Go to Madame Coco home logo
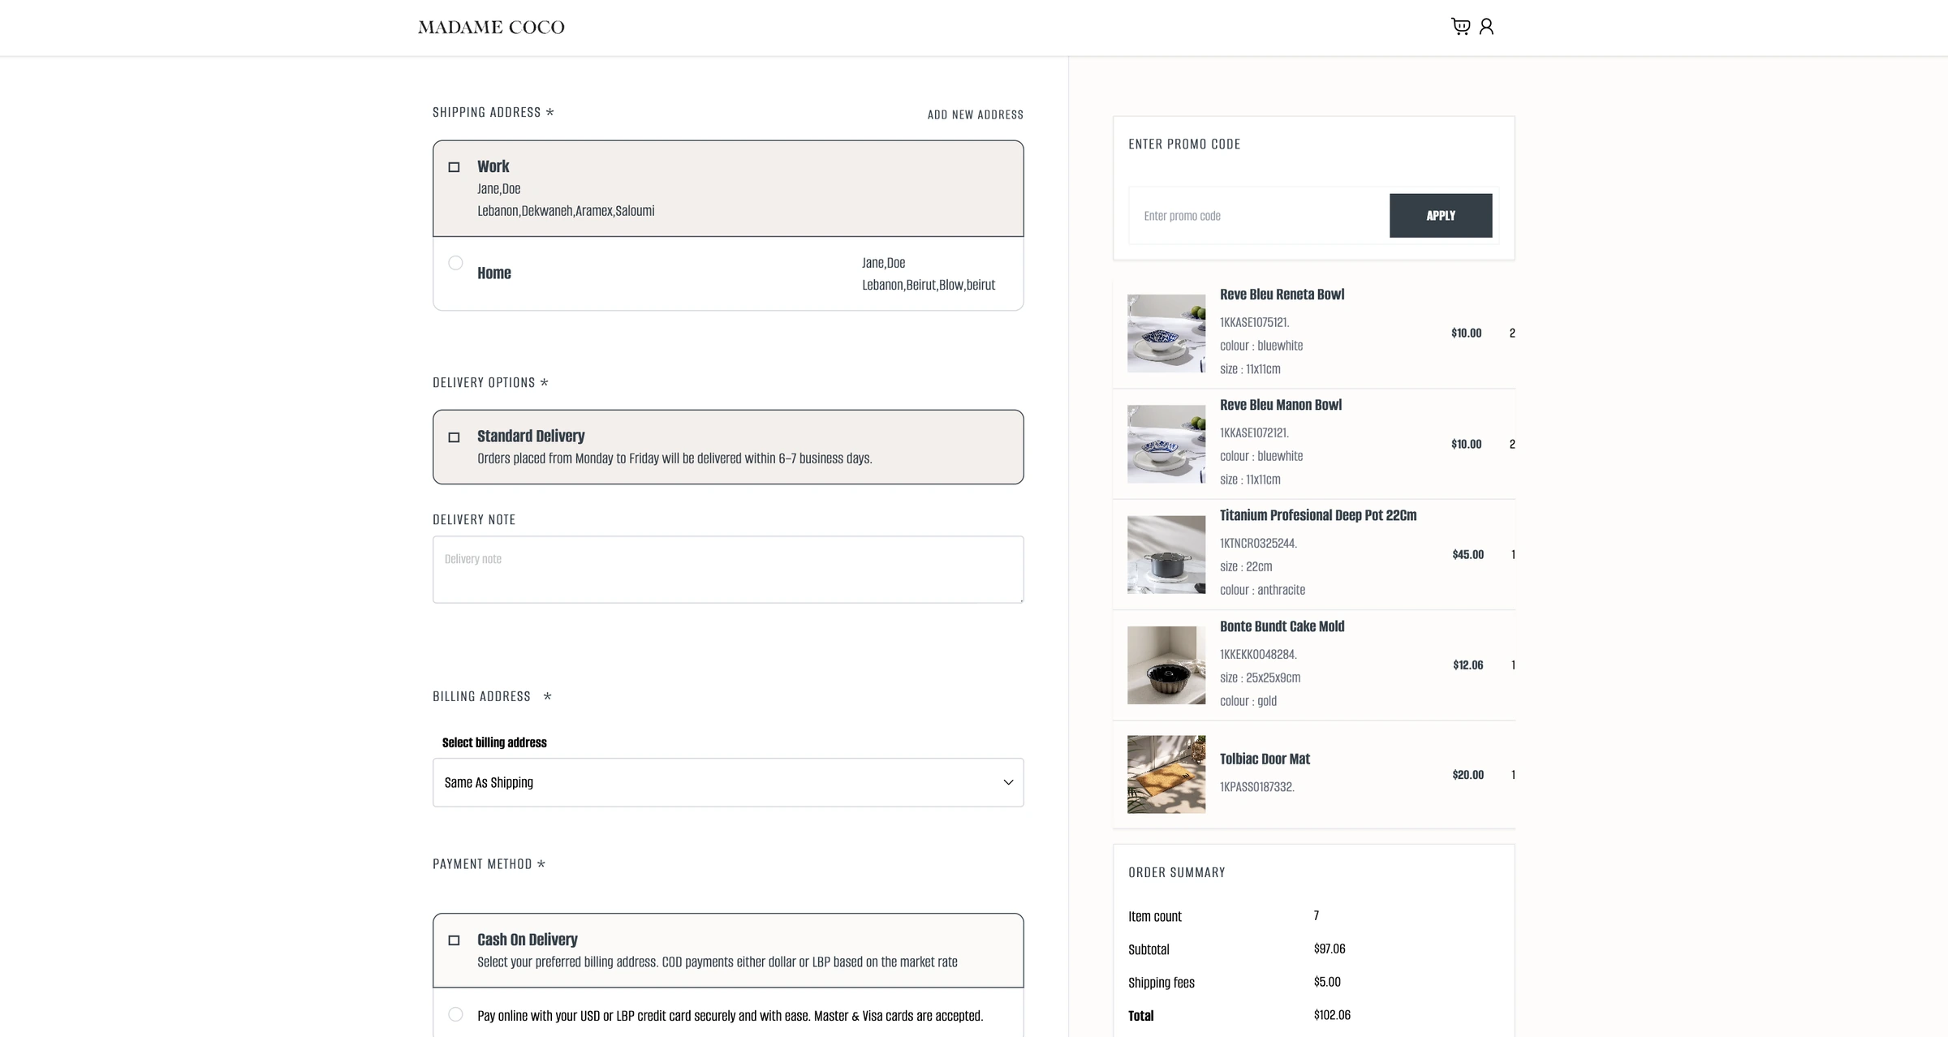1948x1037 pixels. click(x=491, y=28)
